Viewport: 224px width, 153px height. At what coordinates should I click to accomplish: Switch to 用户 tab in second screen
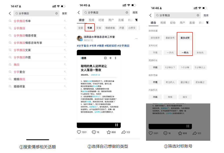(111, 20)
